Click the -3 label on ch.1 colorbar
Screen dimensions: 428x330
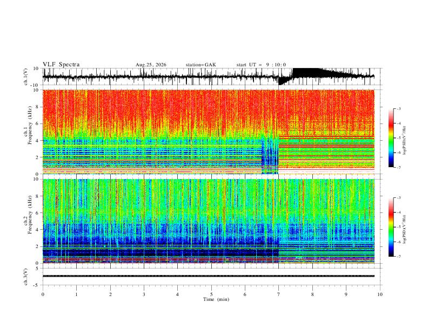398,109
